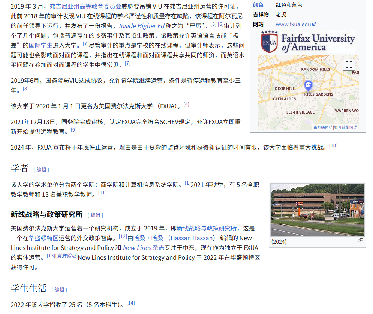Click the fullscreen icon on the map
Screen dimensions: 373x314
[x=349, y=65]
